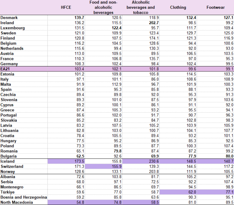Click Romania's food value 79.8
This screenshot has width=234, height=205.
tap(118, 151)
